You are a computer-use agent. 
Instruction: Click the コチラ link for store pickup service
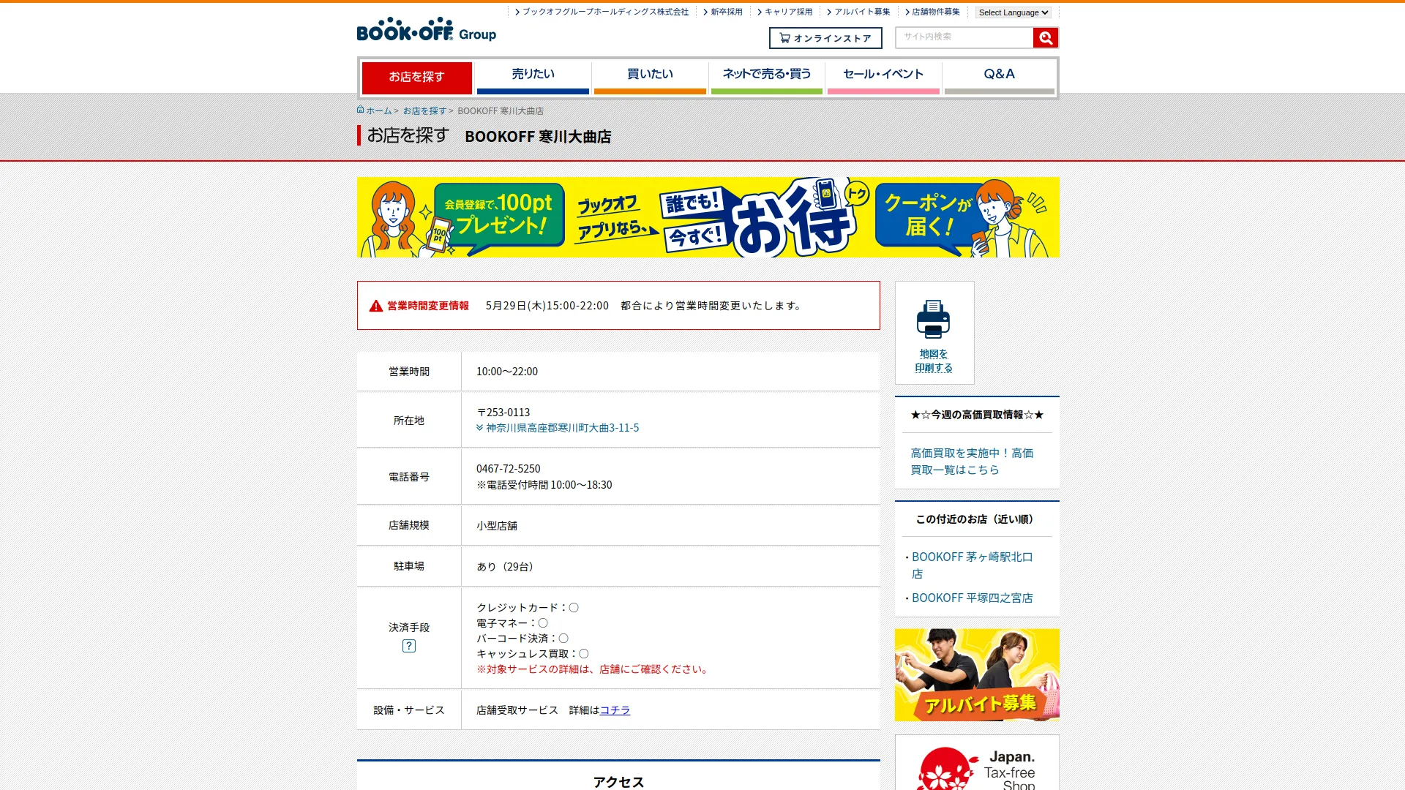pos(615,710)
